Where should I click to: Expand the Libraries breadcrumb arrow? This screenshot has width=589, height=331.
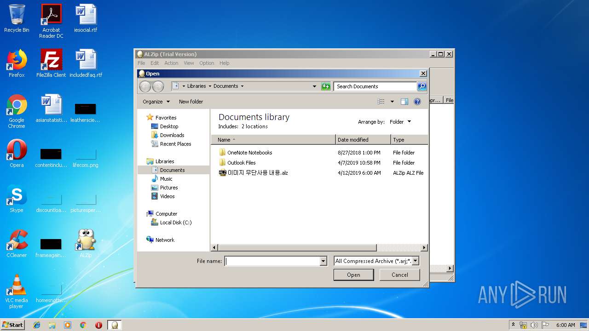click(210, 86)
